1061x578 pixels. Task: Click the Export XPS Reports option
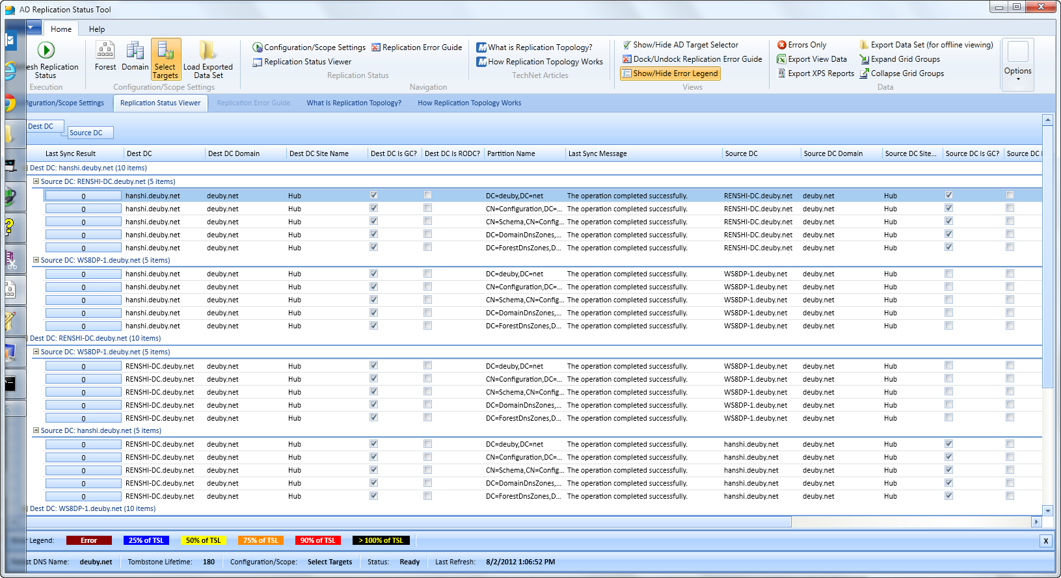[x=816, y=73]
